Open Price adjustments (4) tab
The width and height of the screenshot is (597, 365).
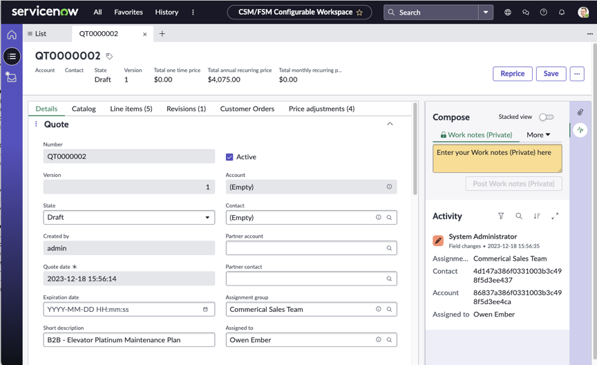click(321, 109)
